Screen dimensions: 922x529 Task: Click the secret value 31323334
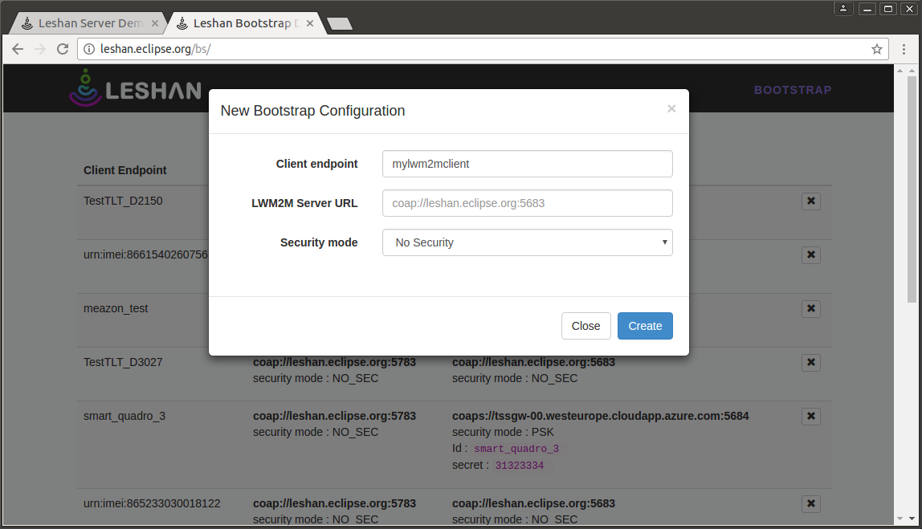(x=519, y=466)
